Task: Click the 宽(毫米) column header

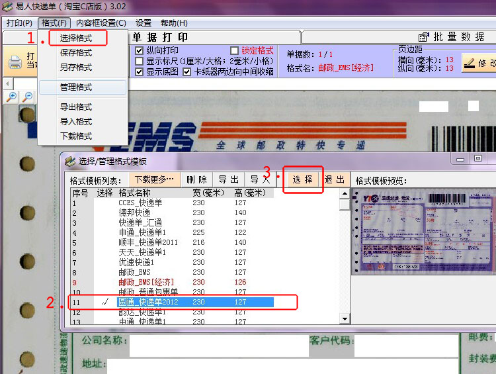Action: click(x=208, y=193)
